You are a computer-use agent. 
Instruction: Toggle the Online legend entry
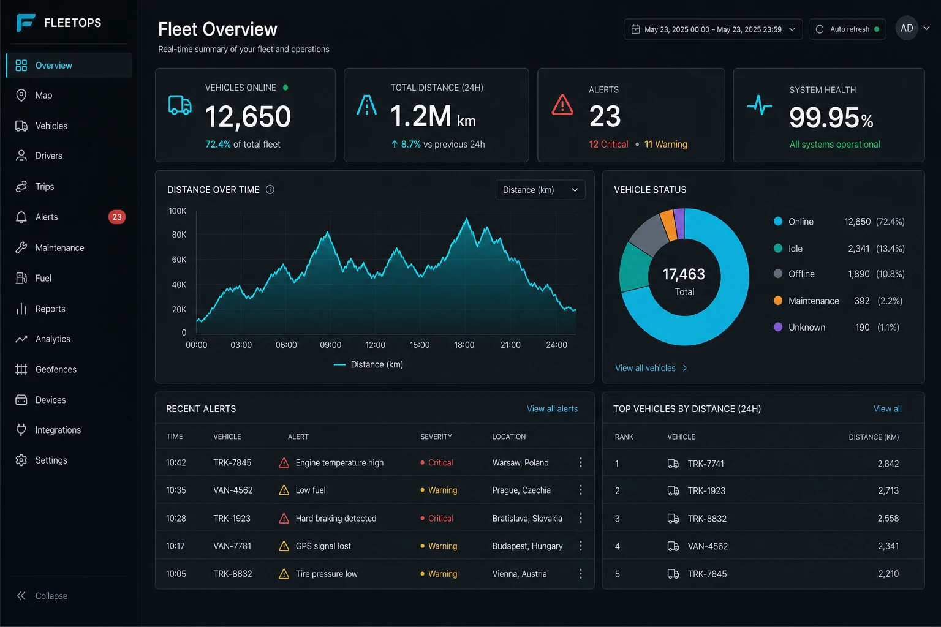[x=839, y=222]
